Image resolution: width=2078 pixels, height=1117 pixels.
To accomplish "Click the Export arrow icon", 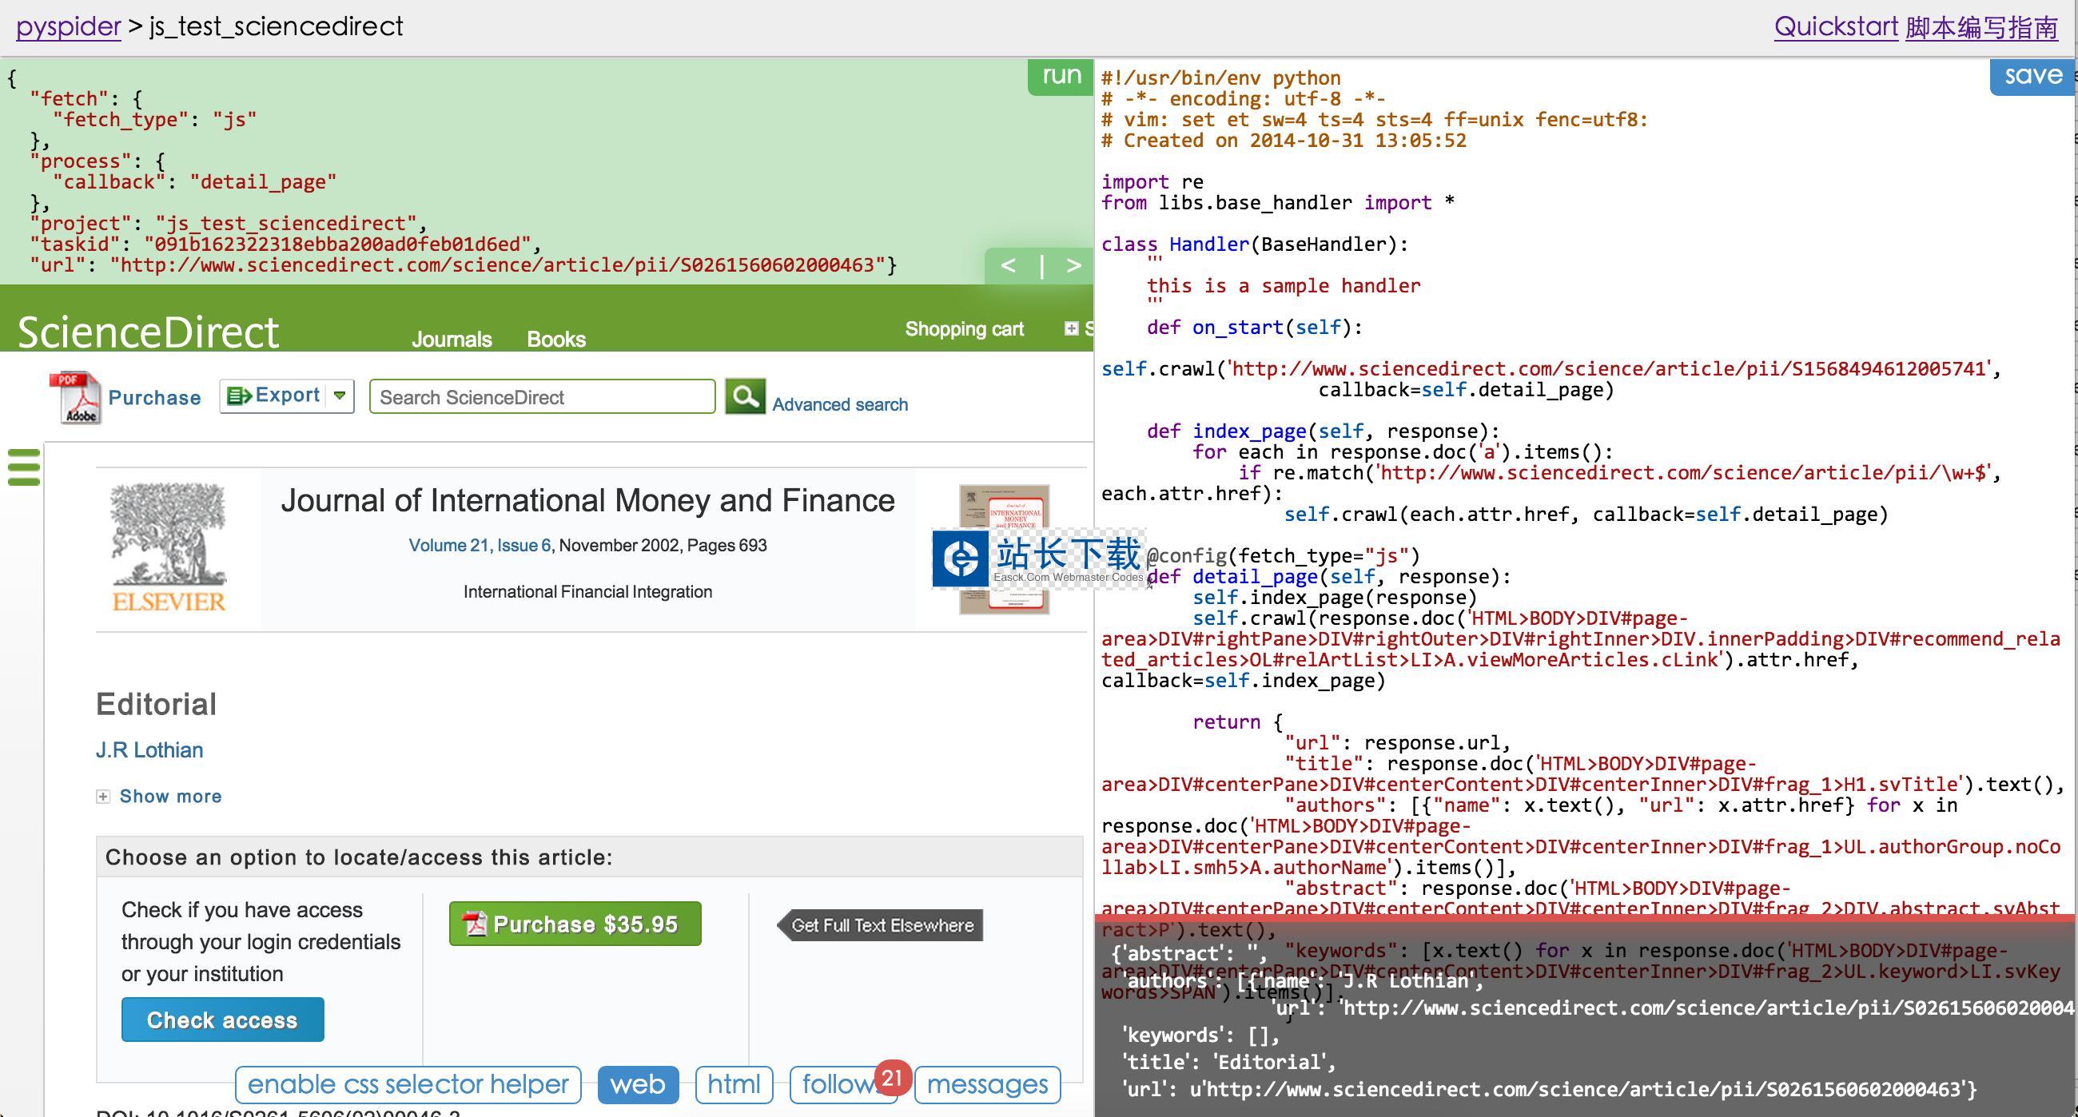I will click(x=239, y=396).
